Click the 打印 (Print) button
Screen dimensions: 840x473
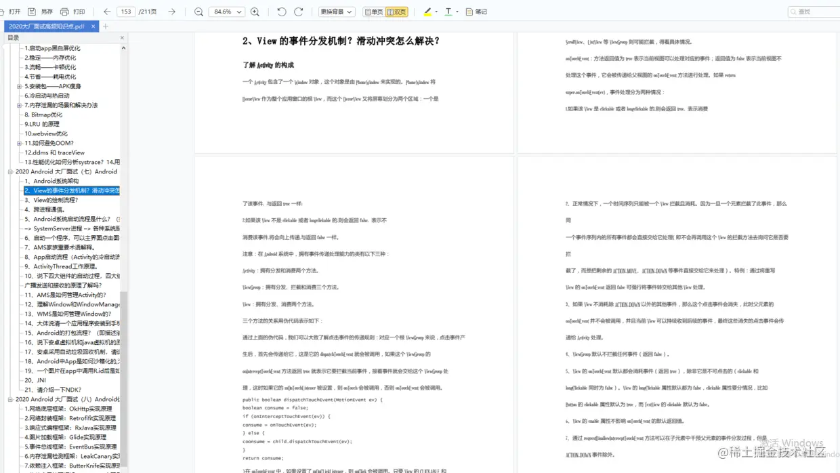73,12
